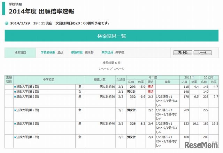
Task: Click the 2013年 column header
Action: pyautogui.click(x=189, y=77)
